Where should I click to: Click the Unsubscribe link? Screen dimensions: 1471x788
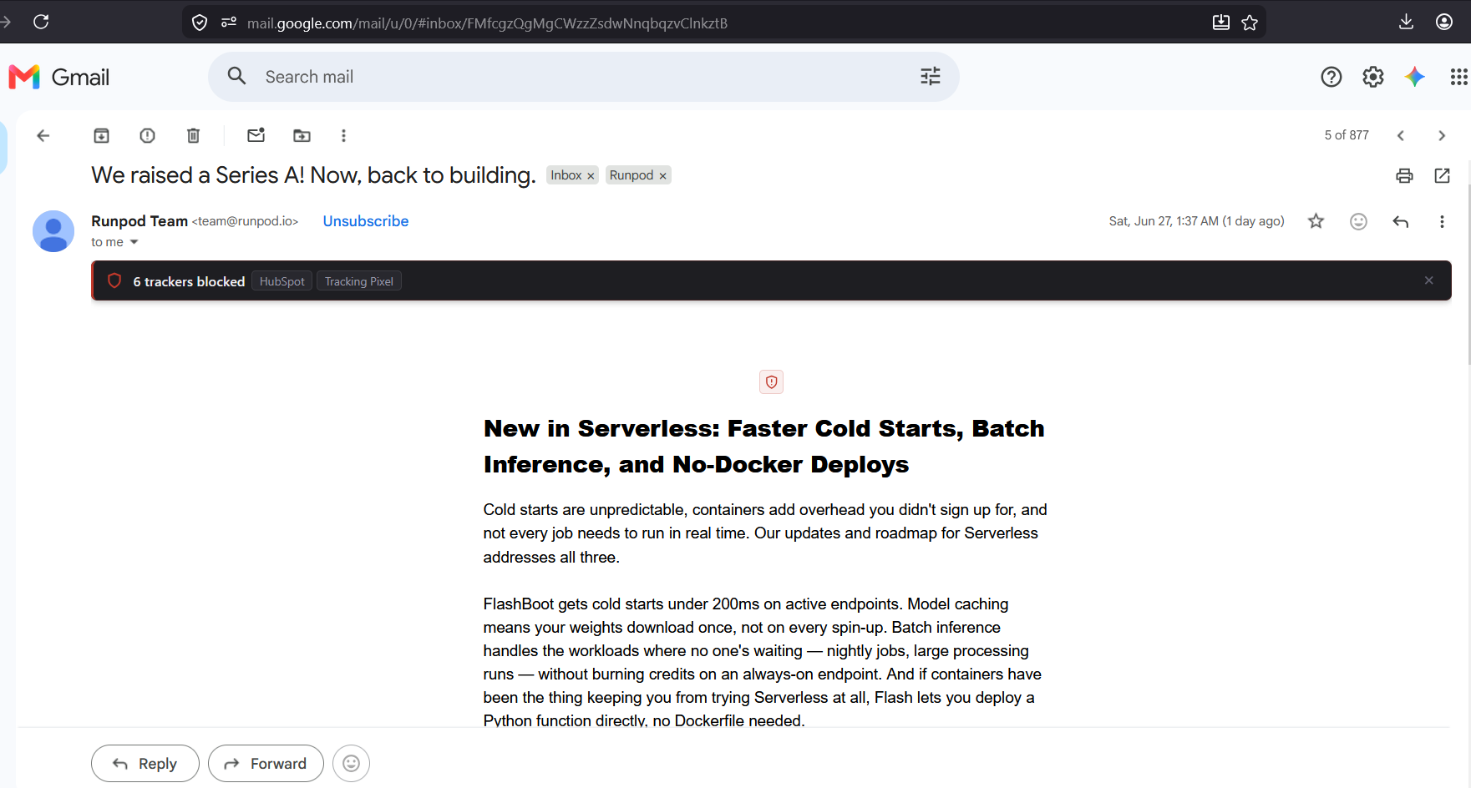(x=366, y=221)
